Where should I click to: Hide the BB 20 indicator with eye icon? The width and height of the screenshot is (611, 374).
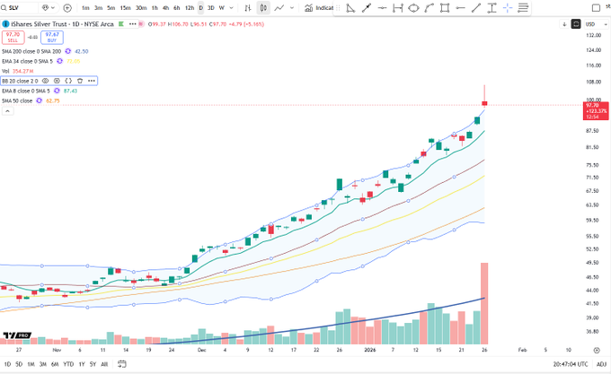(45, 81)
